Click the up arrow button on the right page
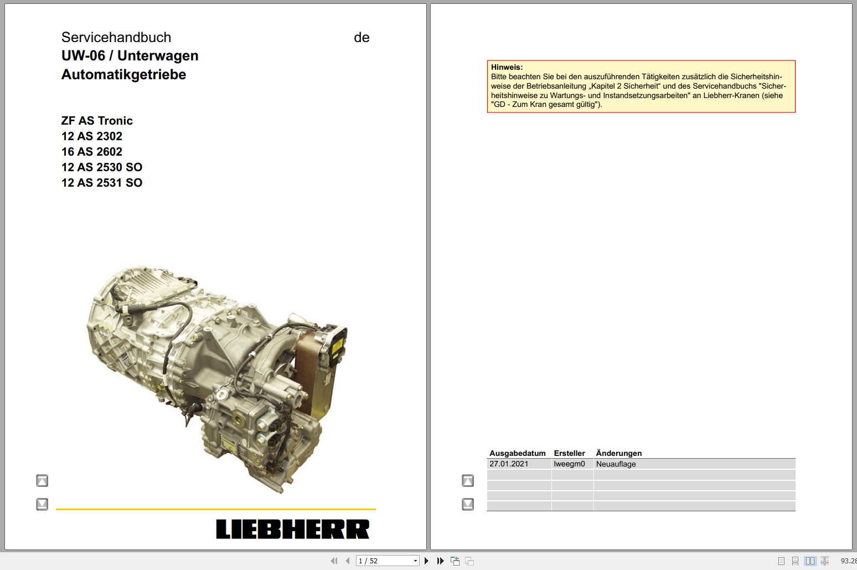 pyautogui.click(x=468, y=481)
